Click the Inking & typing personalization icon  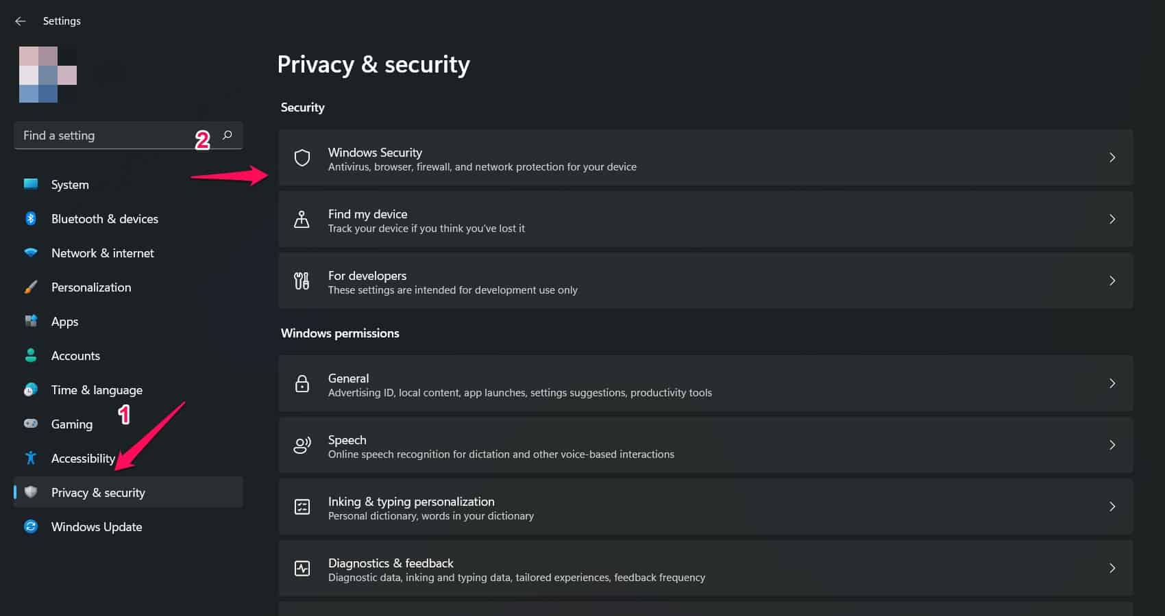point(302,507)
